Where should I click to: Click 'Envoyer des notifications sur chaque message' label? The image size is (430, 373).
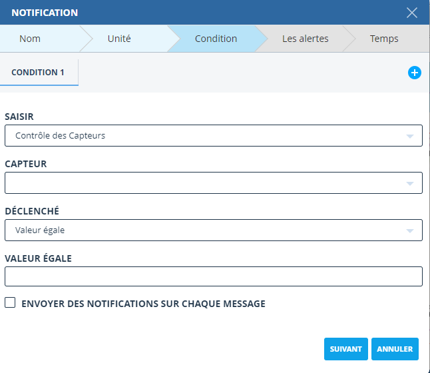[x=143, y=304]
